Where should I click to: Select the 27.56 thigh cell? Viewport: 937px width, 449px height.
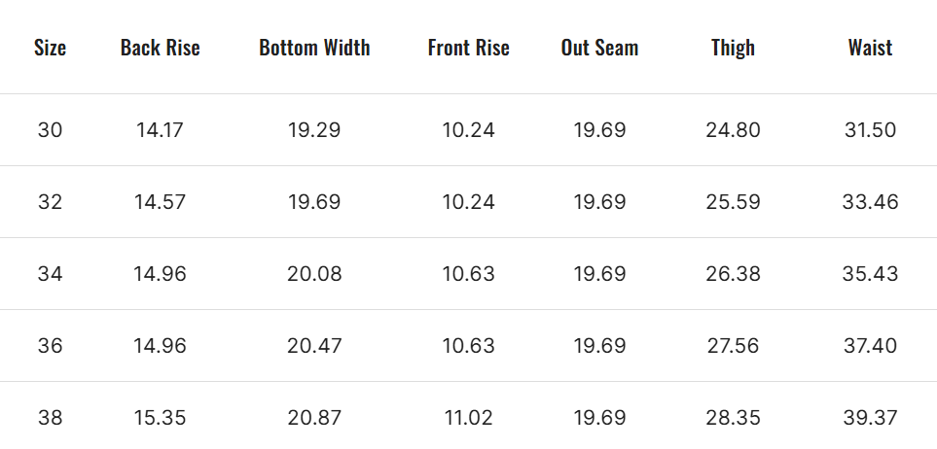[x=733, y=346]
